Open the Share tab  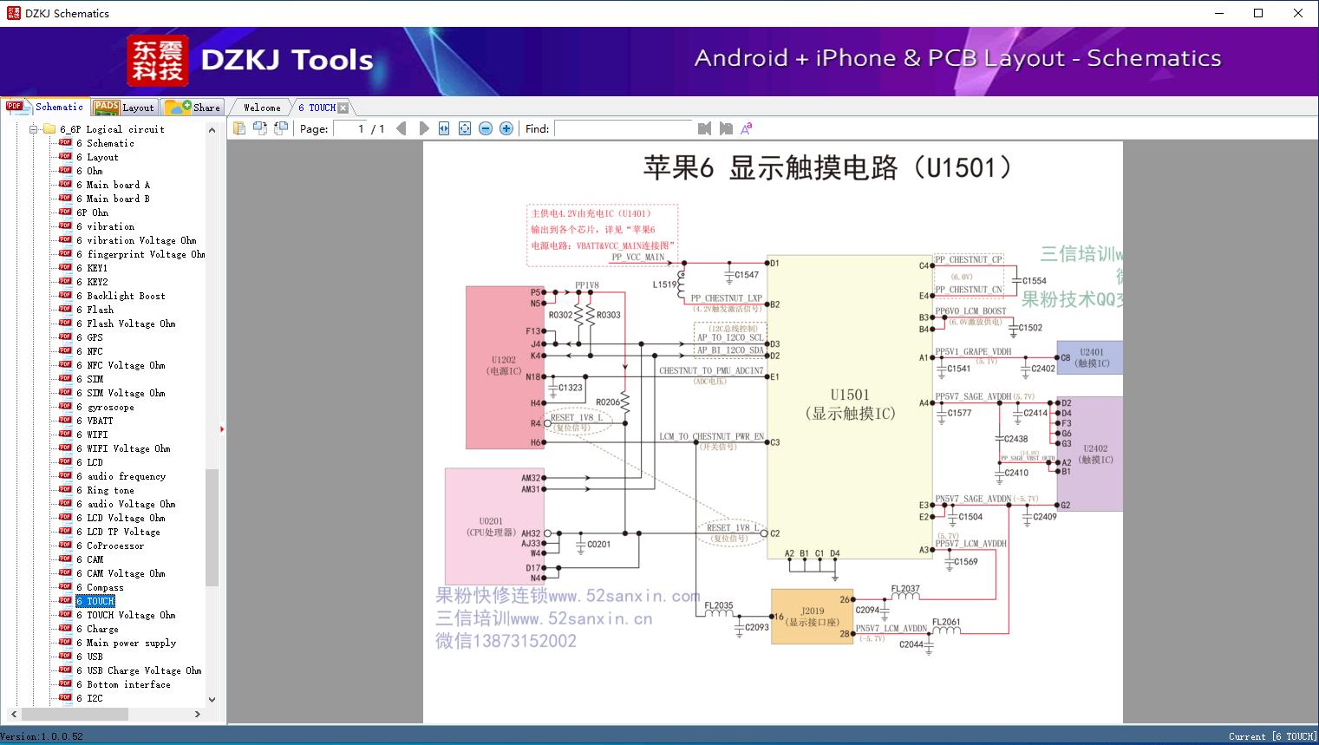tap(193, 107)
